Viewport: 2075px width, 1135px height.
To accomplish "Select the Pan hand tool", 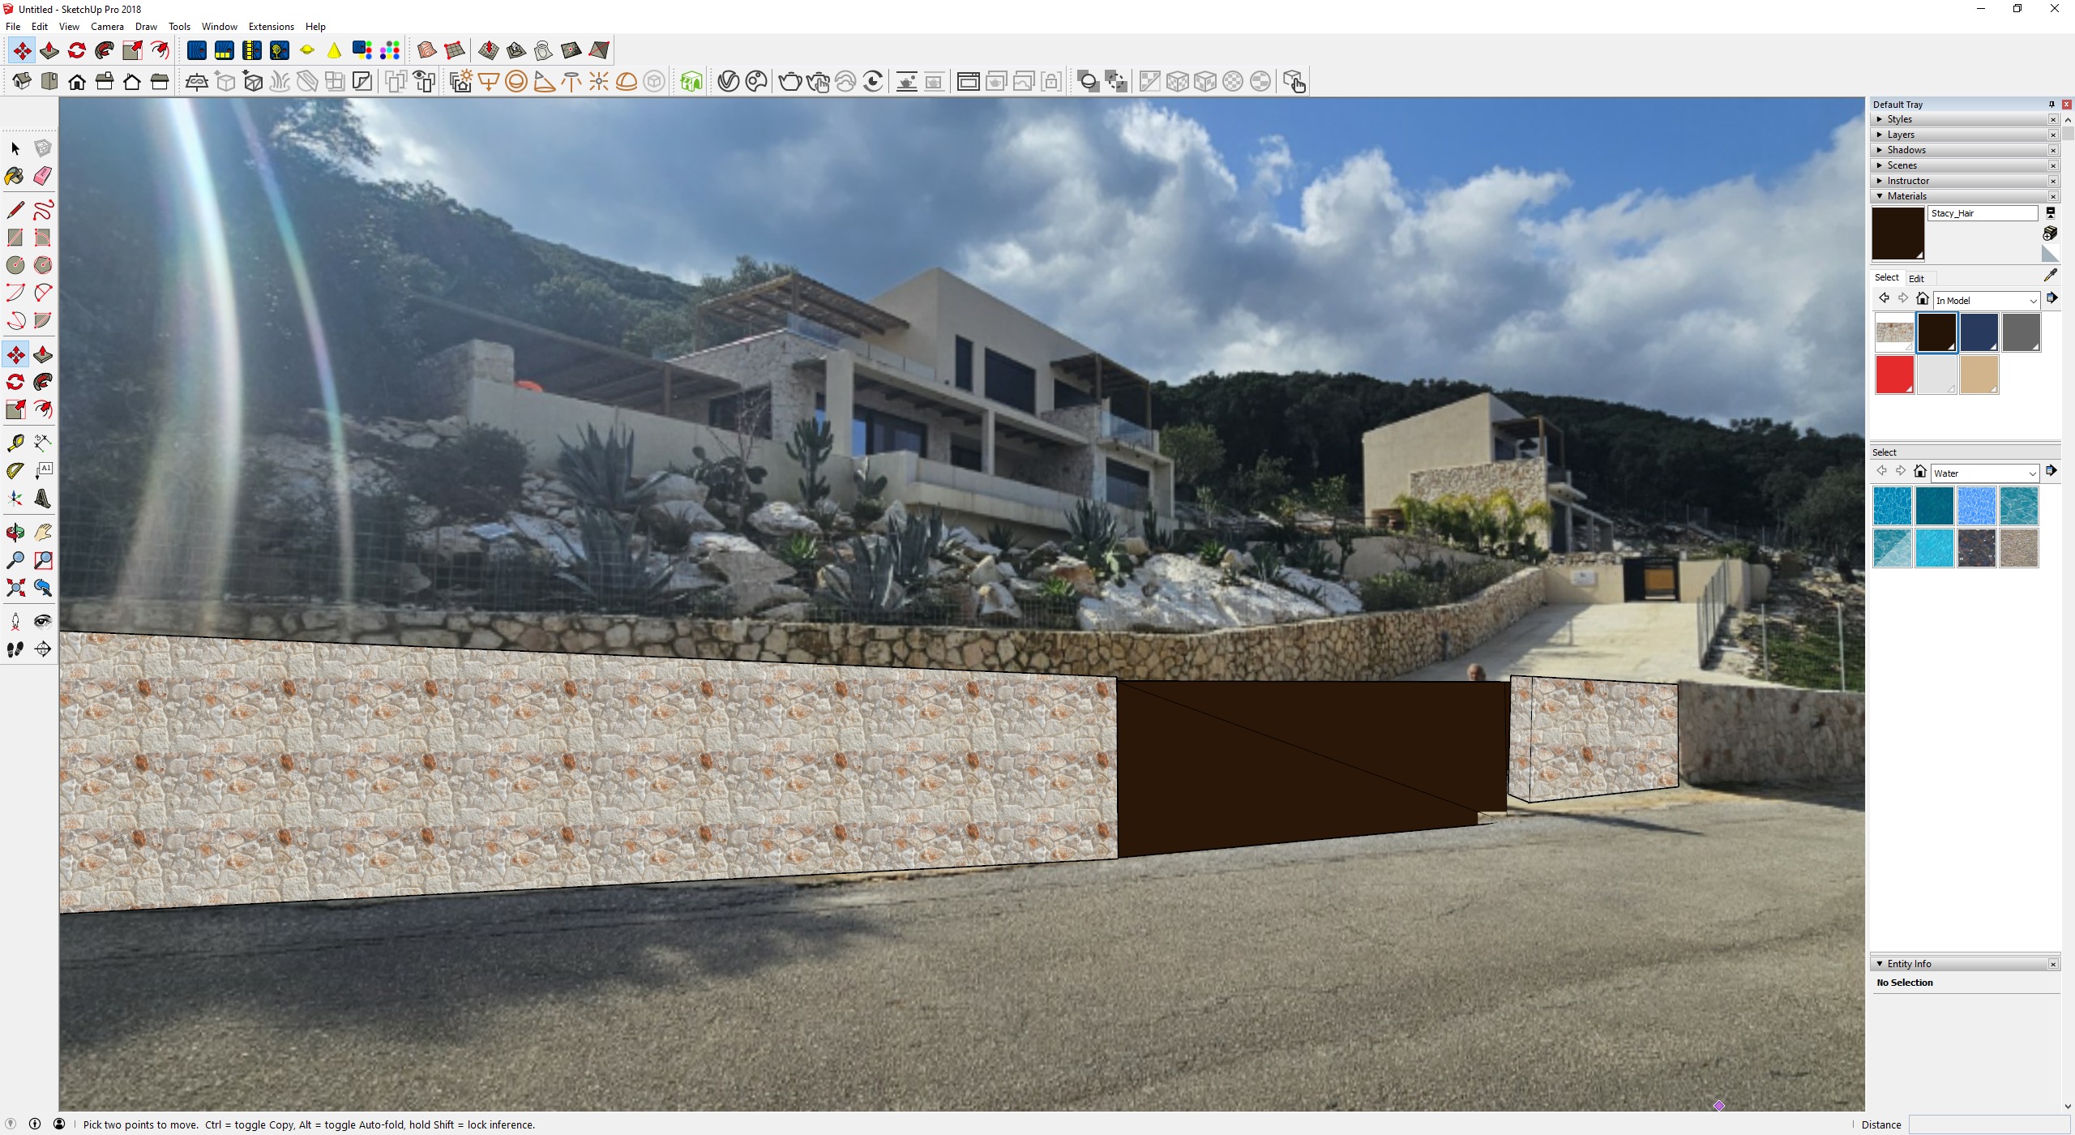I will coord(43,533).
